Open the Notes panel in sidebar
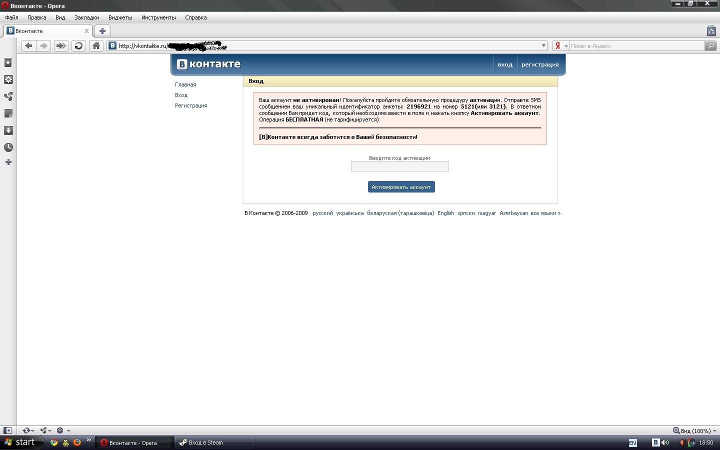 click(8, 113)
